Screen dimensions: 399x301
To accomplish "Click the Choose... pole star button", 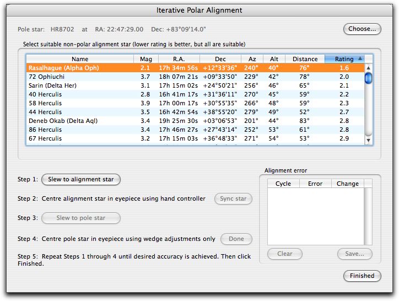I will point(362,29).
